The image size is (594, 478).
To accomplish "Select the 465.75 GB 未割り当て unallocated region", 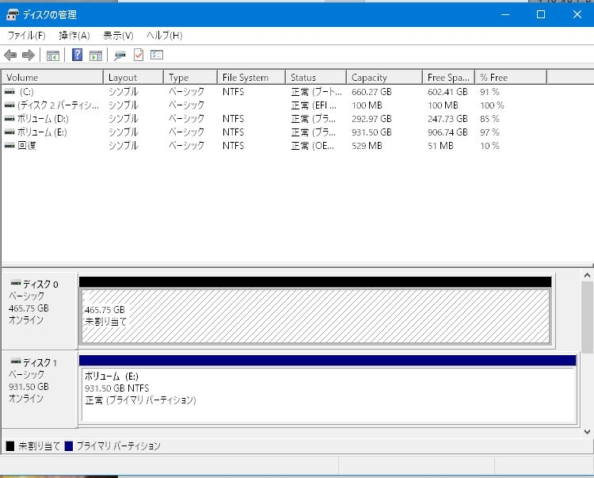I will [315, 316].
